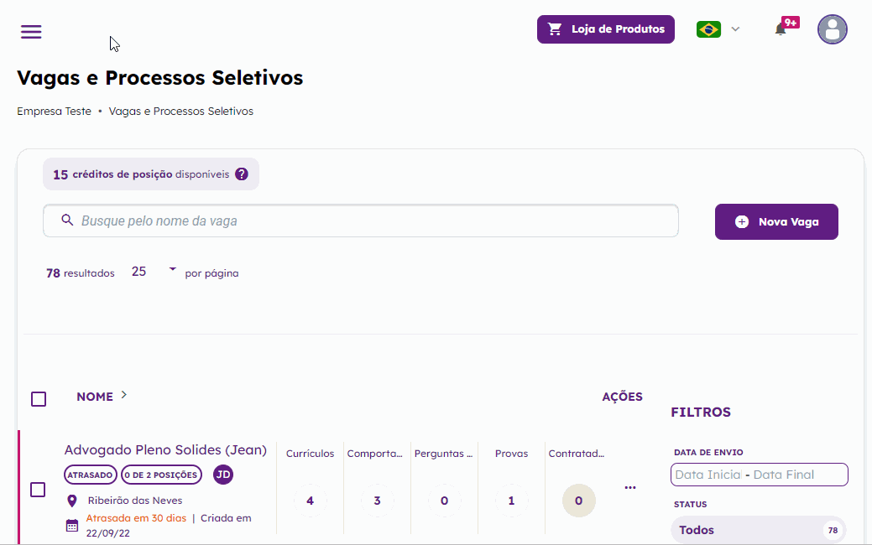The height and width of the screenshot is (545, 872).
Task: Click the Currículos count circle showing 4
Action: pos(311,501)
